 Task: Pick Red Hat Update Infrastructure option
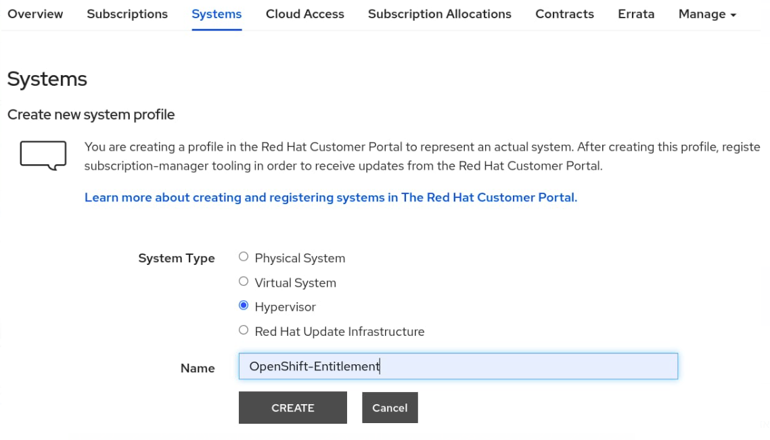click(x=244, y=331)
